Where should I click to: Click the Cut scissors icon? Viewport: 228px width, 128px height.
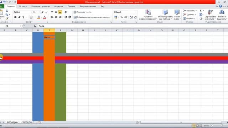pos(7,11)
